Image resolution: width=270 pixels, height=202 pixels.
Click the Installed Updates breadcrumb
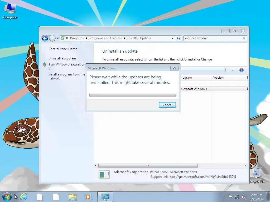tap(139, 38)
